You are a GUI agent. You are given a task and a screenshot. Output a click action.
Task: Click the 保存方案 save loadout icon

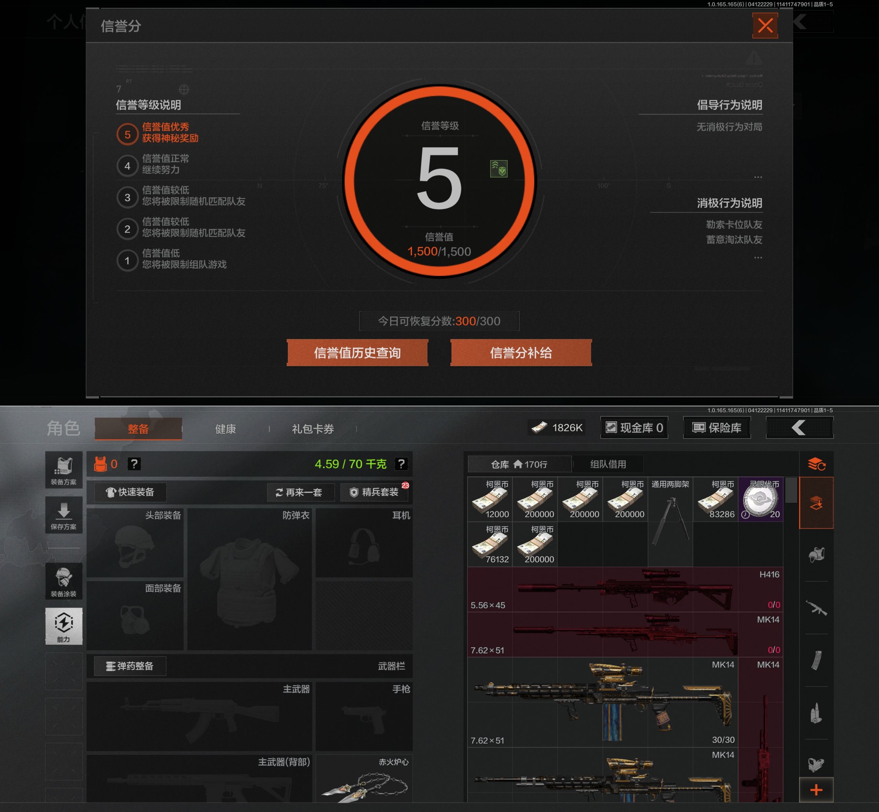tap(64, 515)
